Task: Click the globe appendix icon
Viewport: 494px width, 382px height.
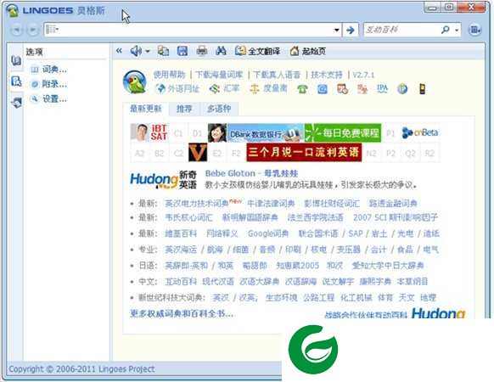Action: click(x=402, y=89)
